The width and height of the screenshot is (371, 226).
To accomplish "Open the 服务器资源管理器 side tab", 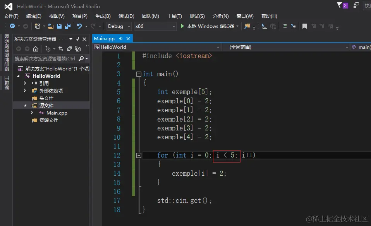I will point(7,53).
